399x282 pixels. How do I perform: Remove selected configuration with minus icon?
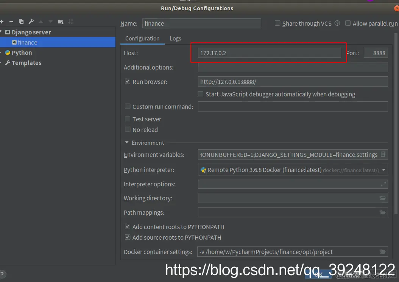click(x=11, y=22)
